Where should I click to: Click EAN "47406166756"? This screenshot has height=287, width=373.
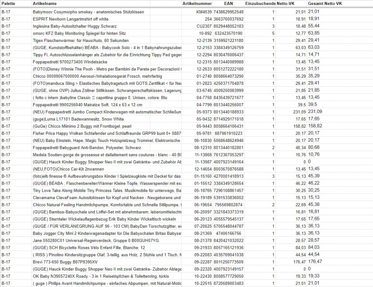[228, 233]
